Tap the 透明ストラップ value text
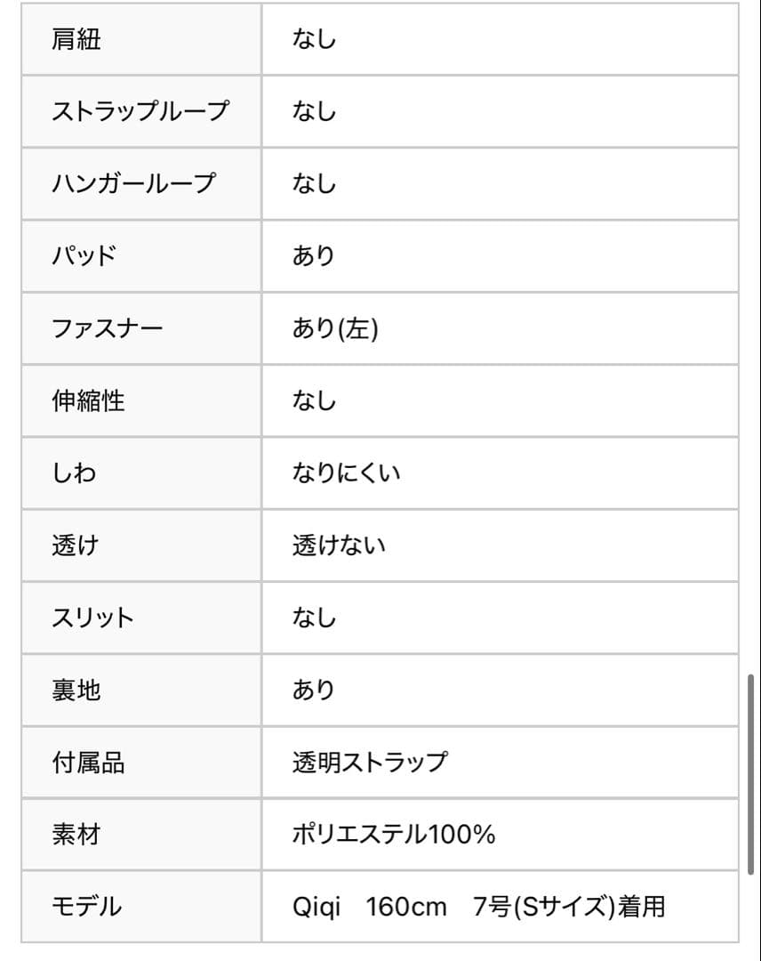 [370, 762]
